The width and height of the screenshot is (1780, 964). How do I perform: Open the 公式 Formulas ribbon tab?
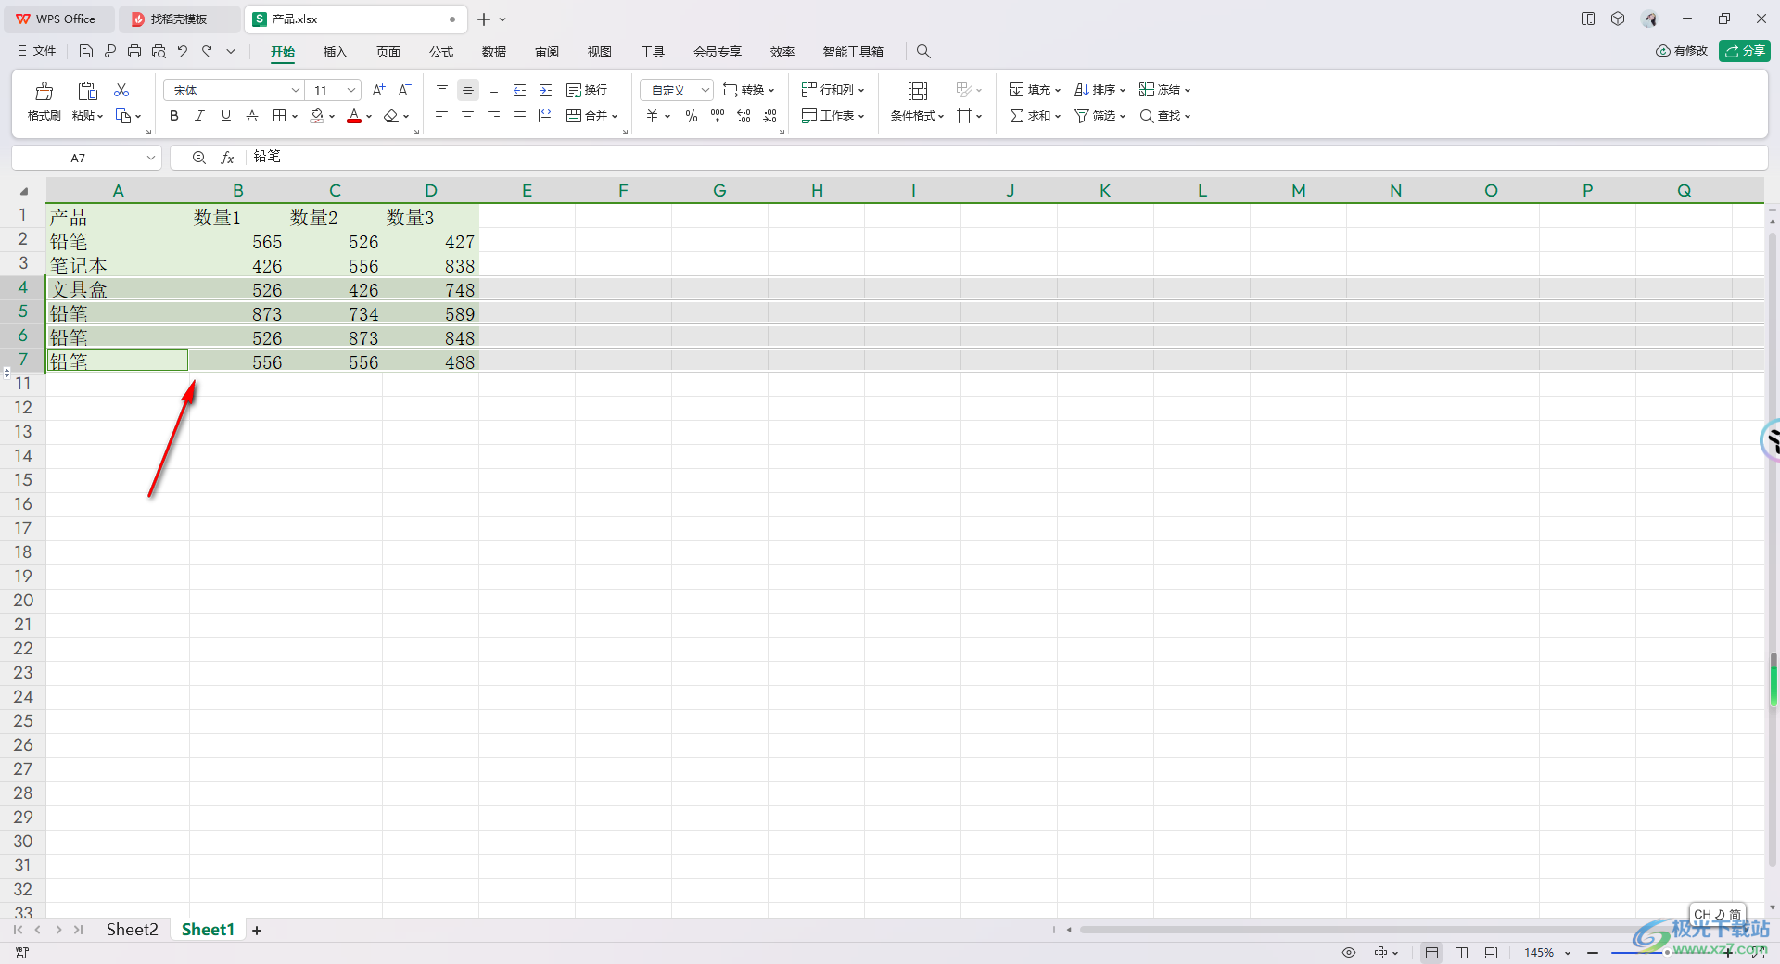(x=441, y=52)
